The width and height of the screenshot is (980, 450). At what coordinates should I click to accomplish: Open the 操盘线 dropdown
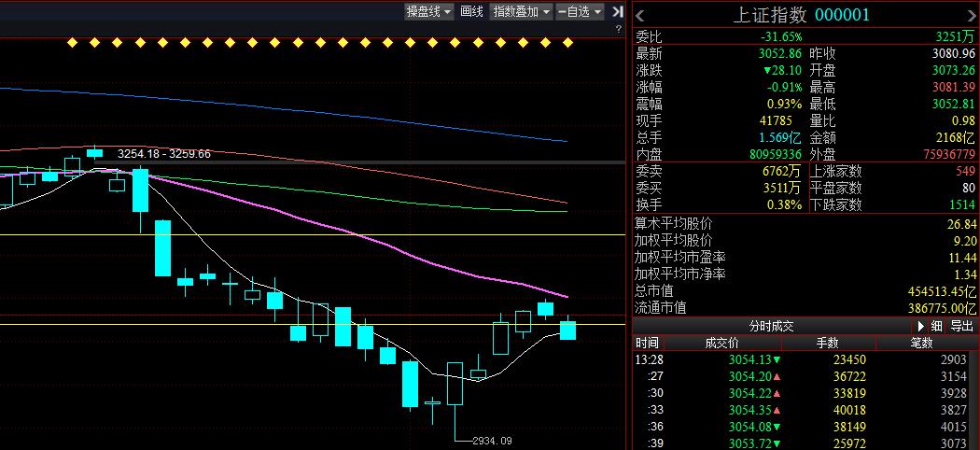tap(428, 11)
